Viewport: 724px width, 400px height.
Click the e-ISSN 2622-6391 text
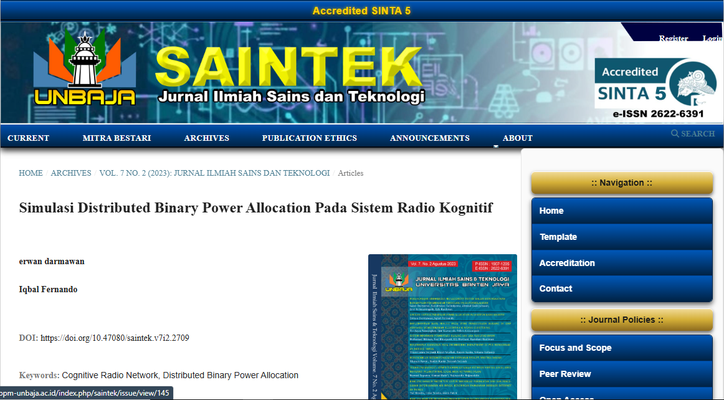[x=659, y=113]
